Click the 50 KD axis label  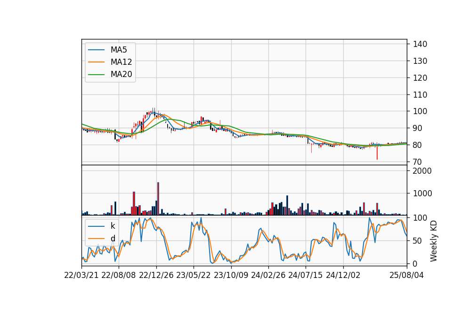click(x=418, y=241)
